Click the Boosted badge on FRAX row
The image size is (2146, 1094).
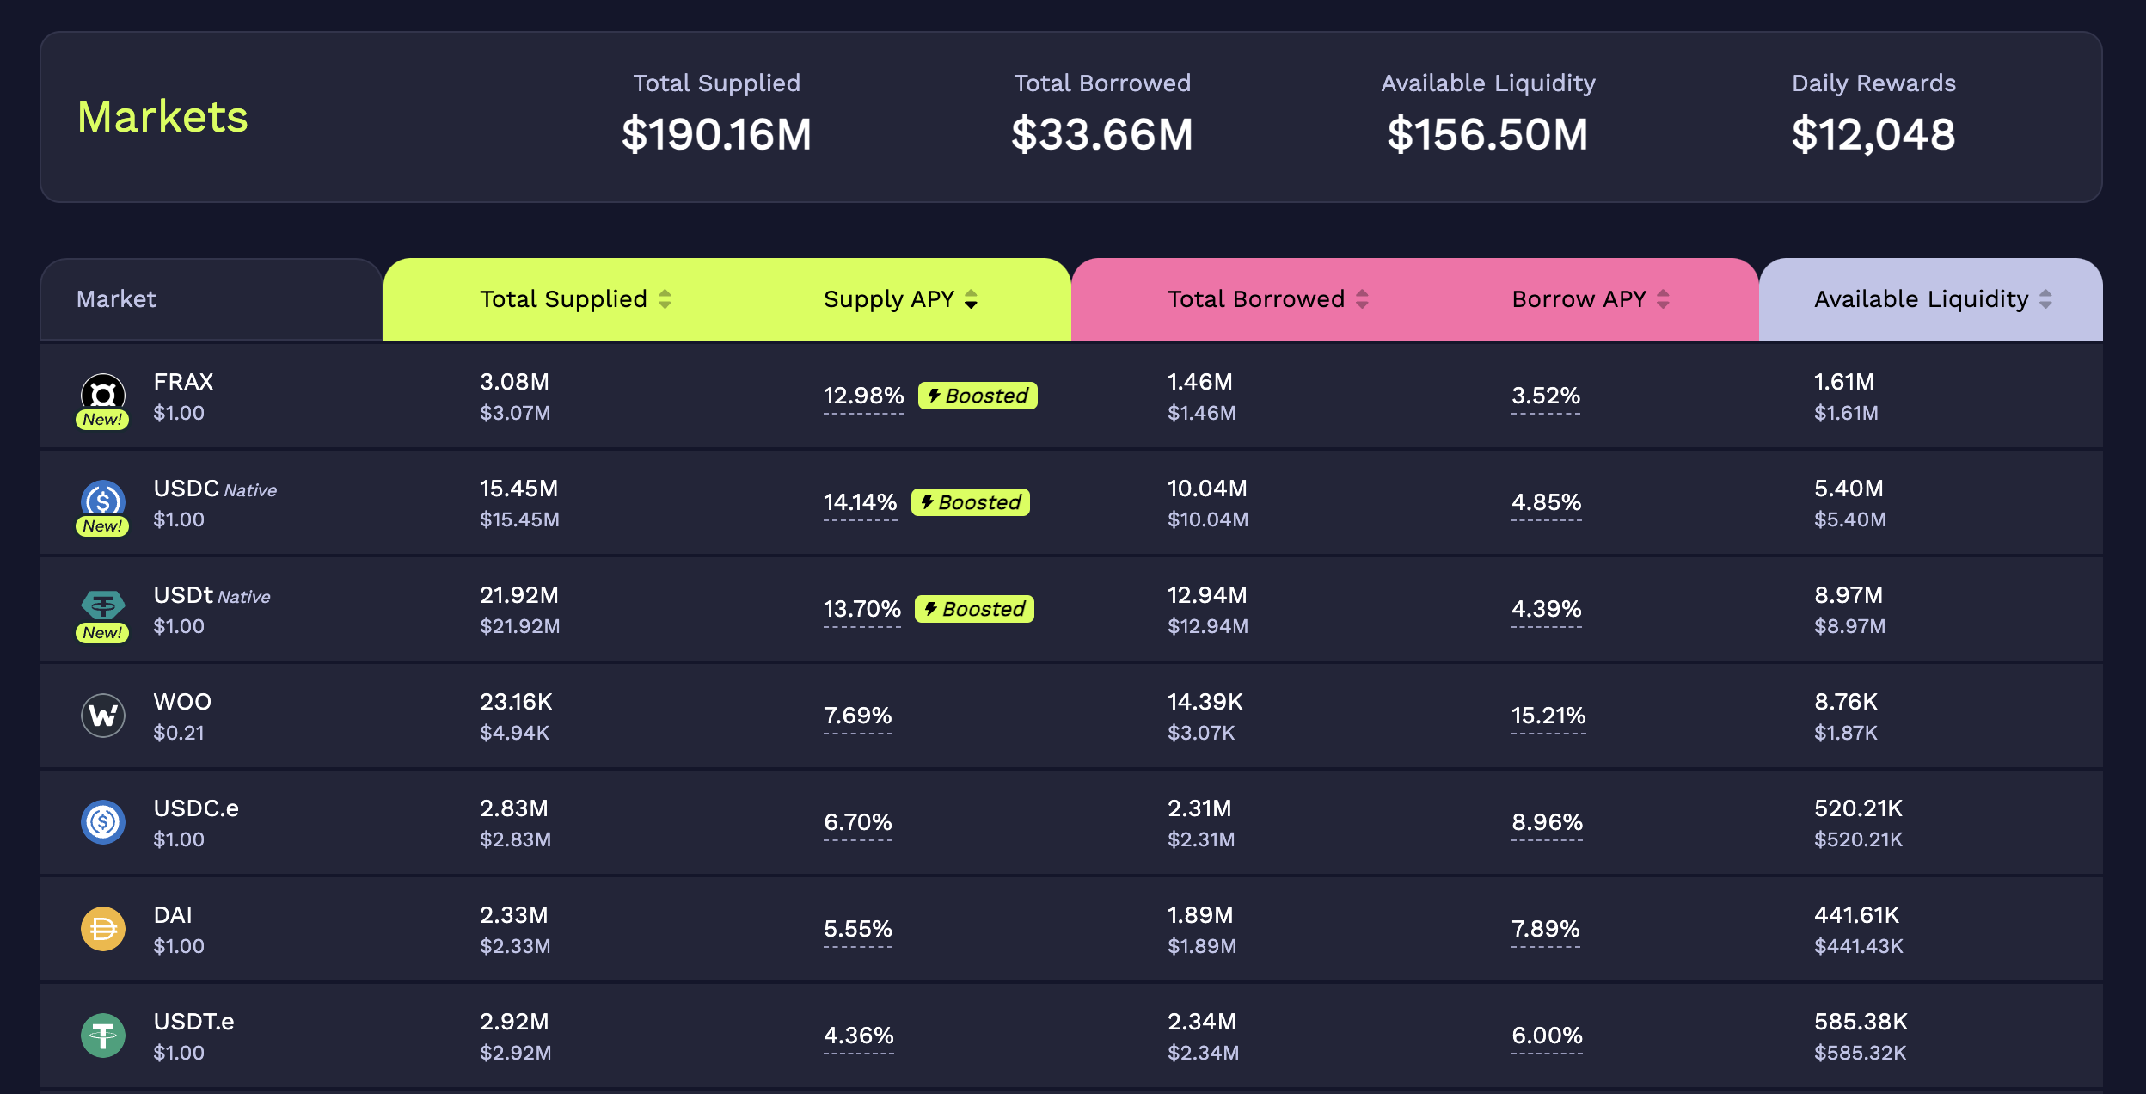(x=978, y=396)
